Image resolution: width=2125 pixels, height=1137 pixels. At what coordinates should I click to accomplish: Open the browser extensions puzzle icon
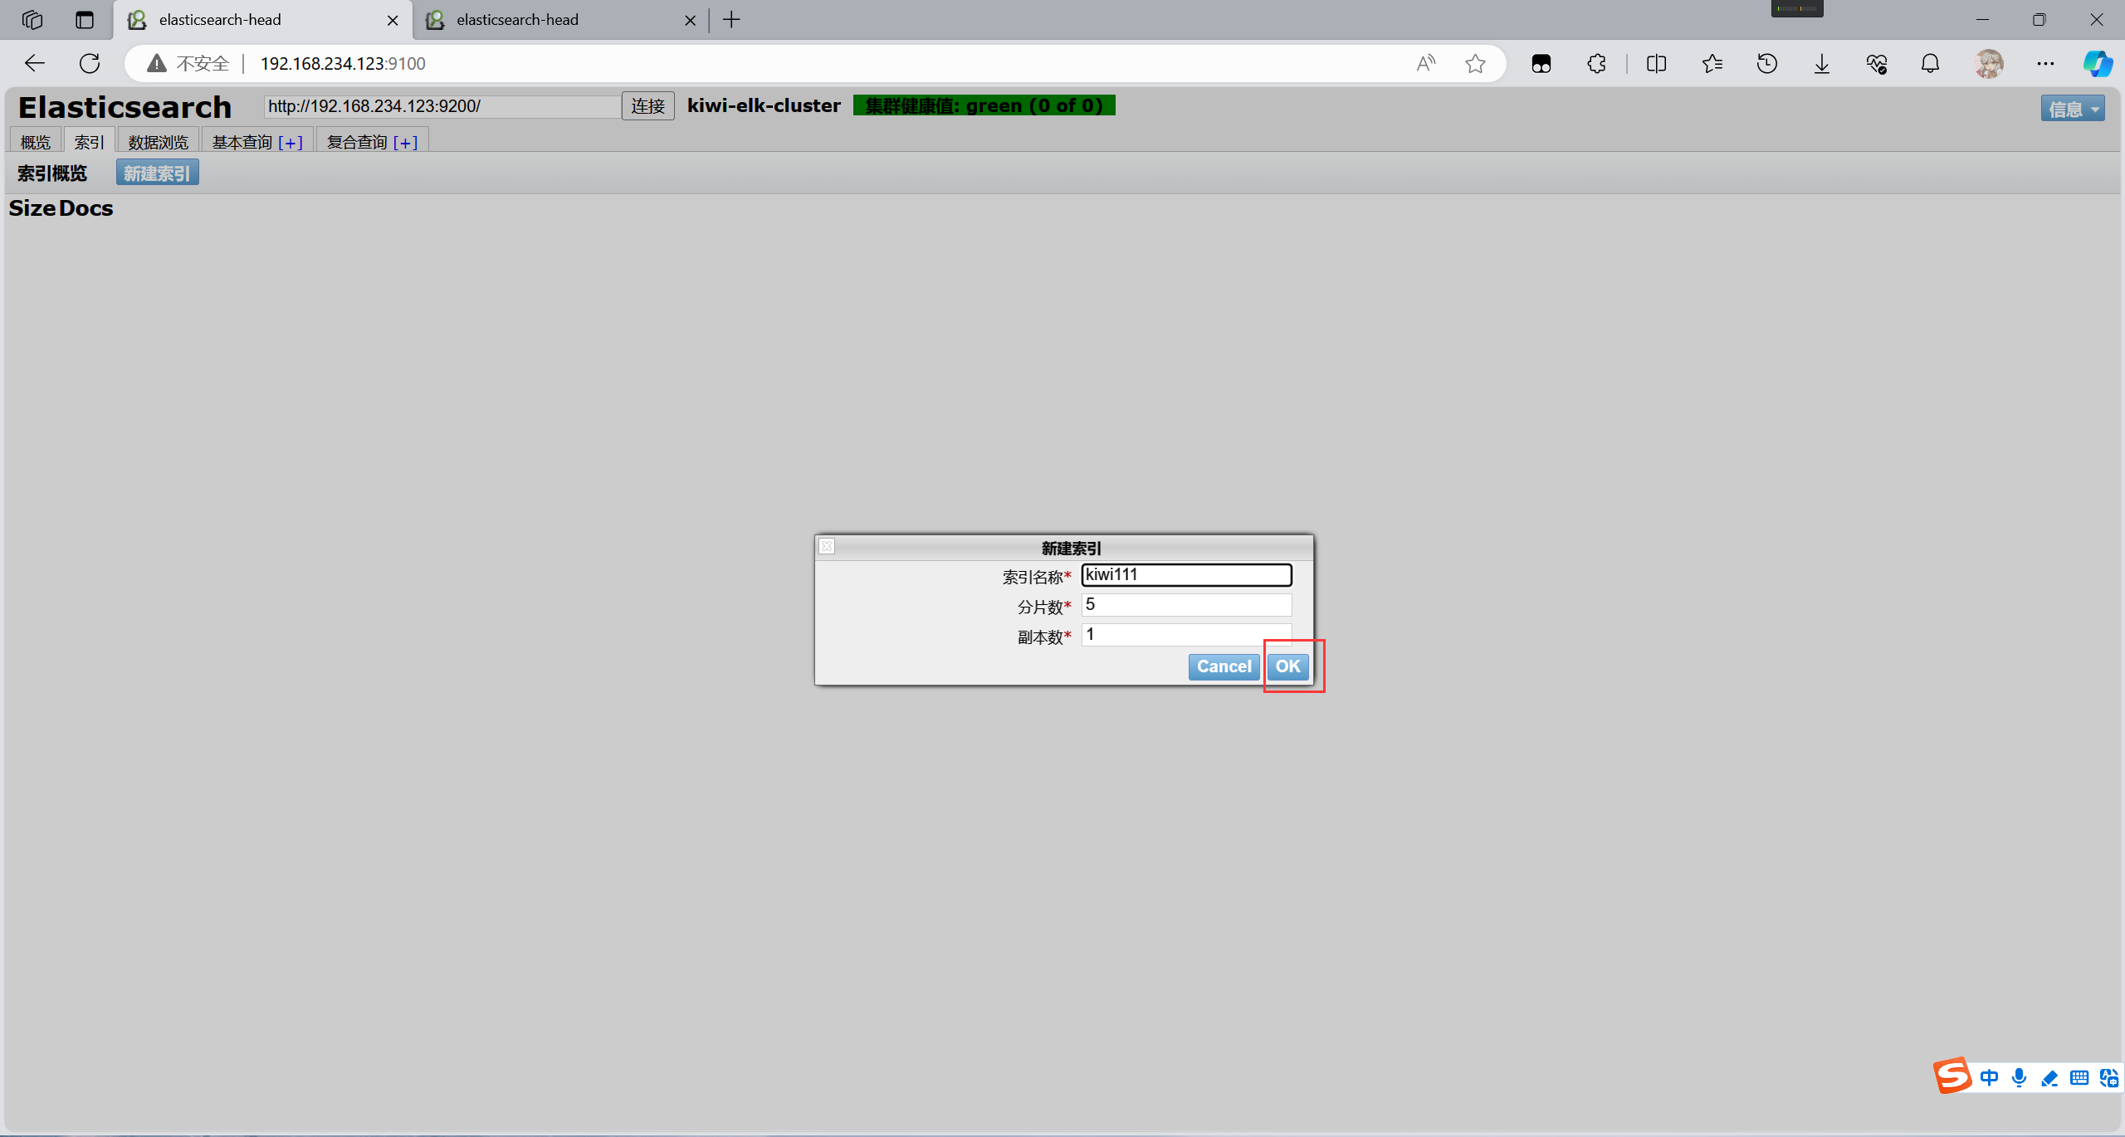click(x=1596, y=63)
